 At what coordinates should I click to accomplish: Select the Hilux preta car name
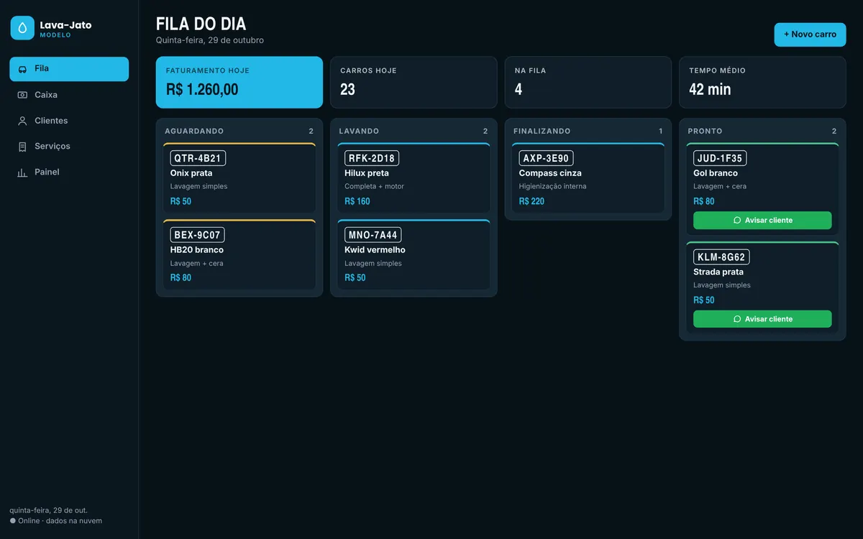[x=367, y=173]
